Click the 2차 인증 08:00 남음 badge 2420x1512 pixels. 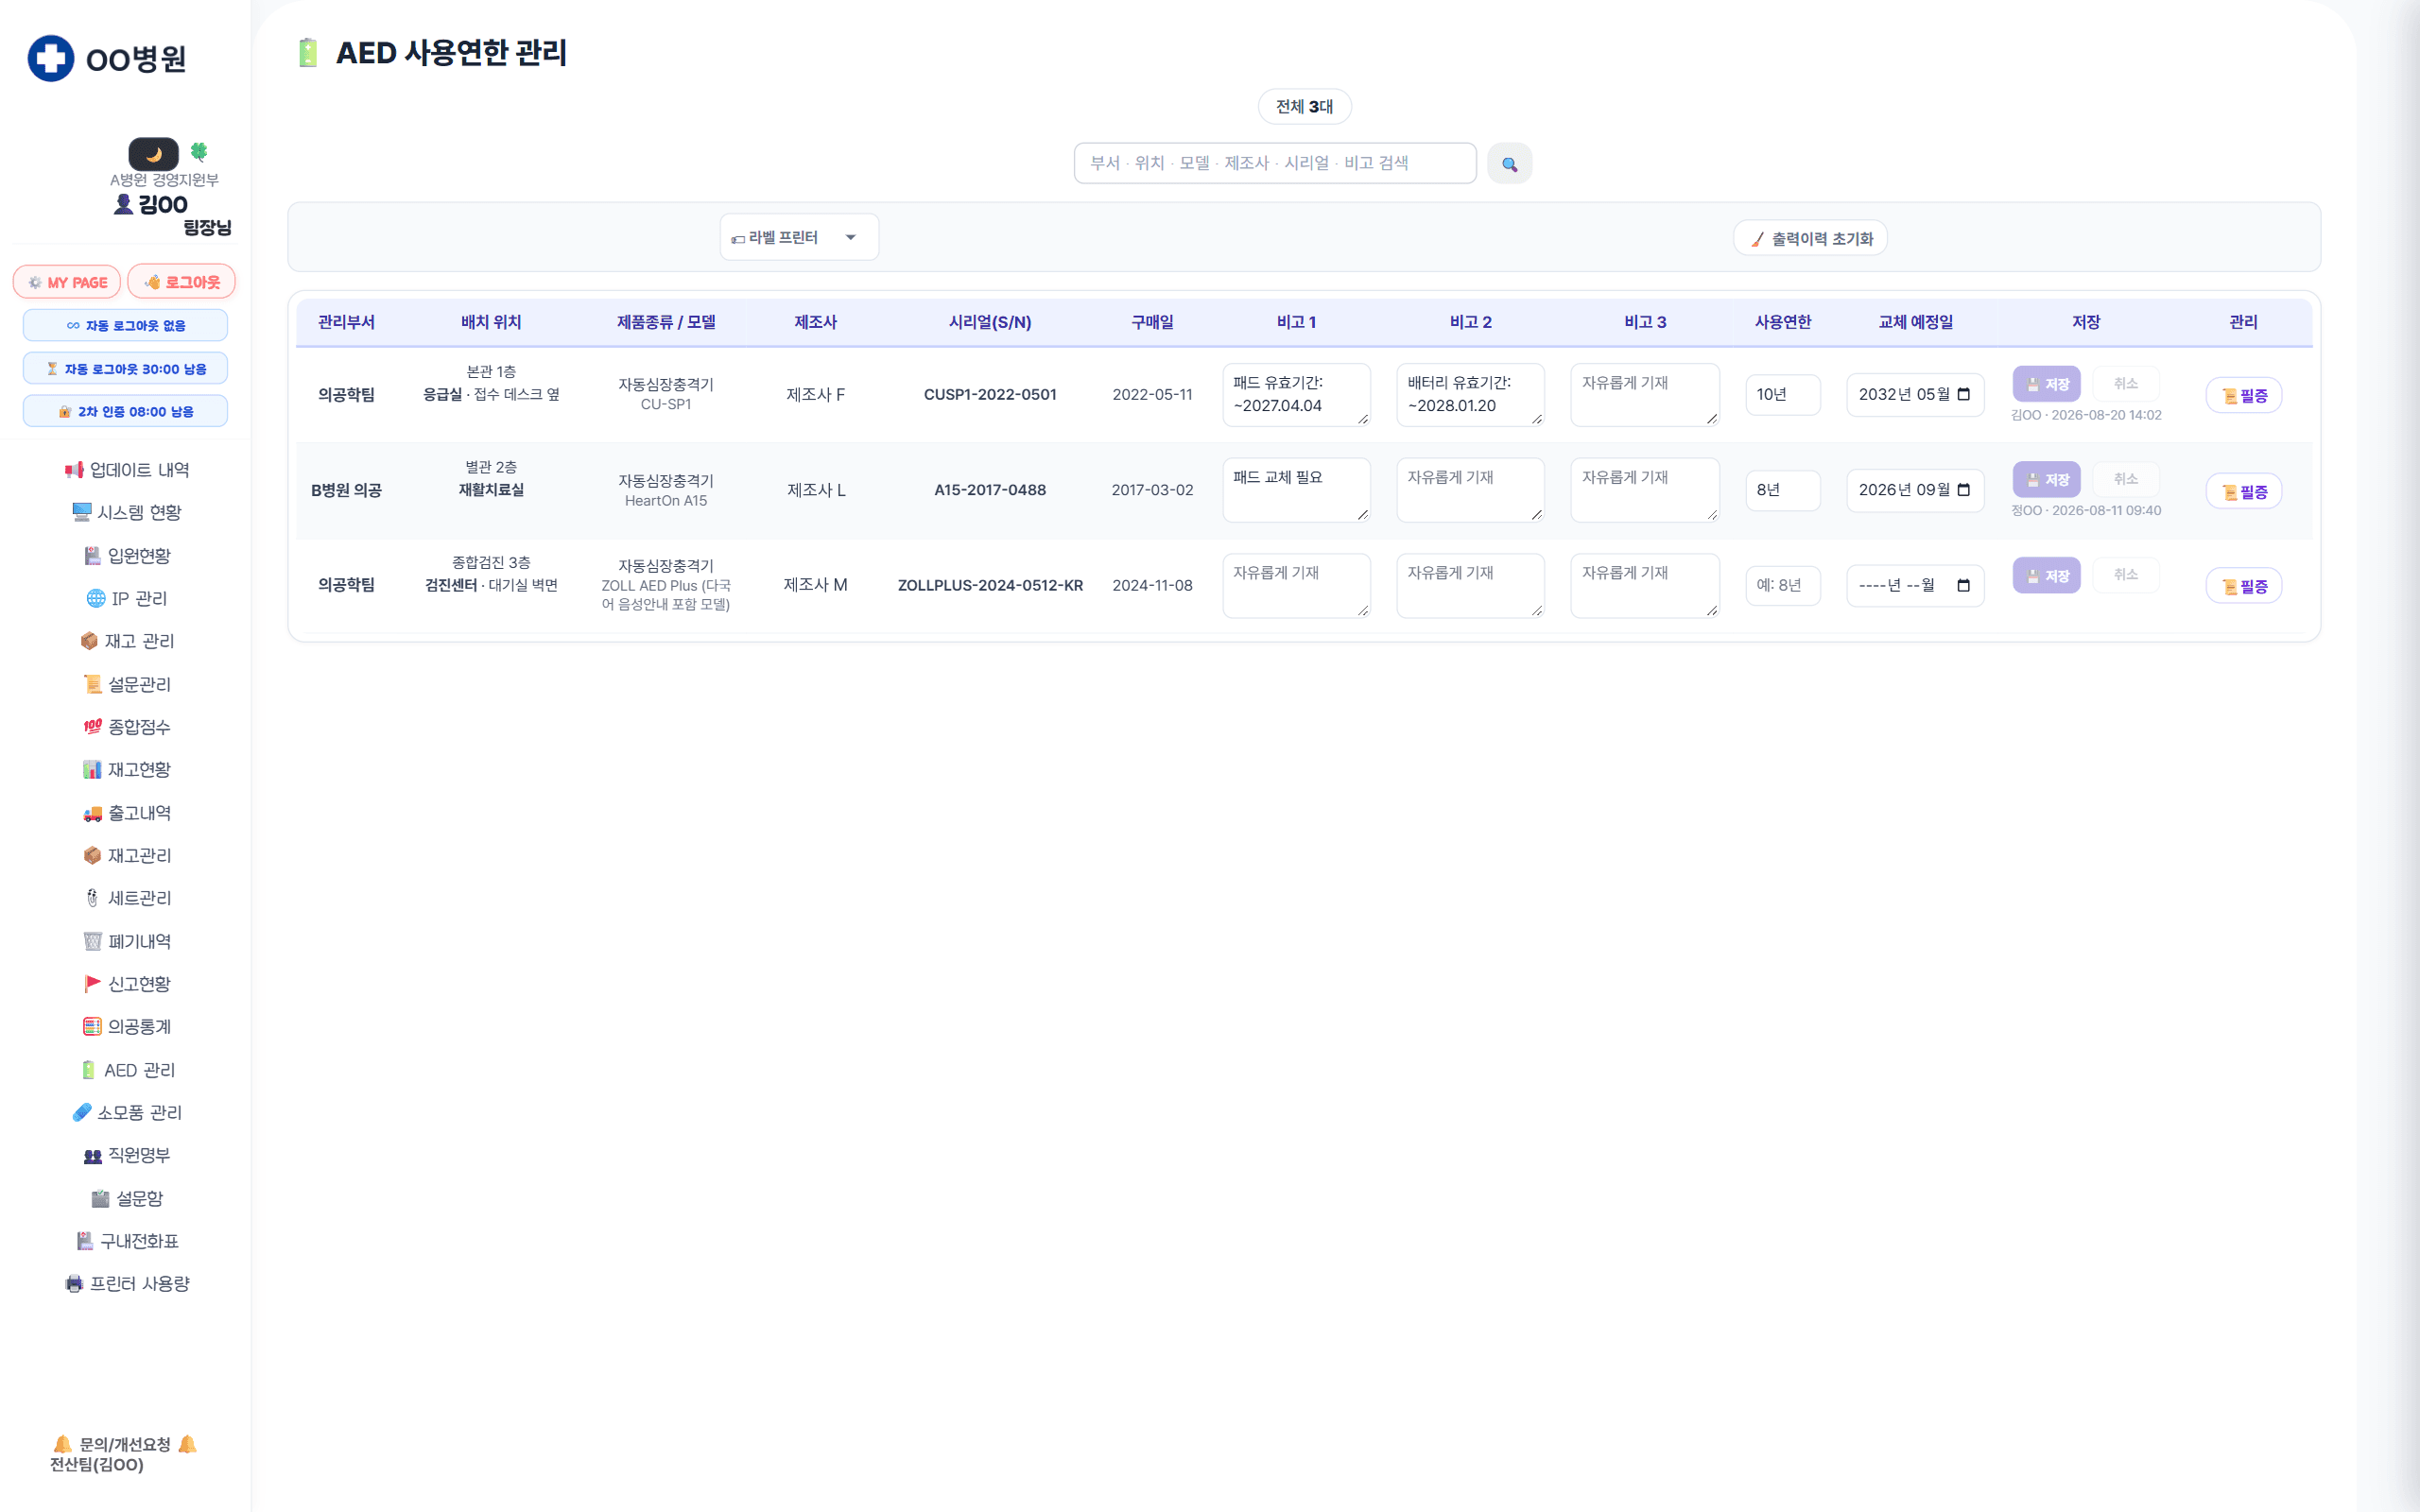click(125, 411)
